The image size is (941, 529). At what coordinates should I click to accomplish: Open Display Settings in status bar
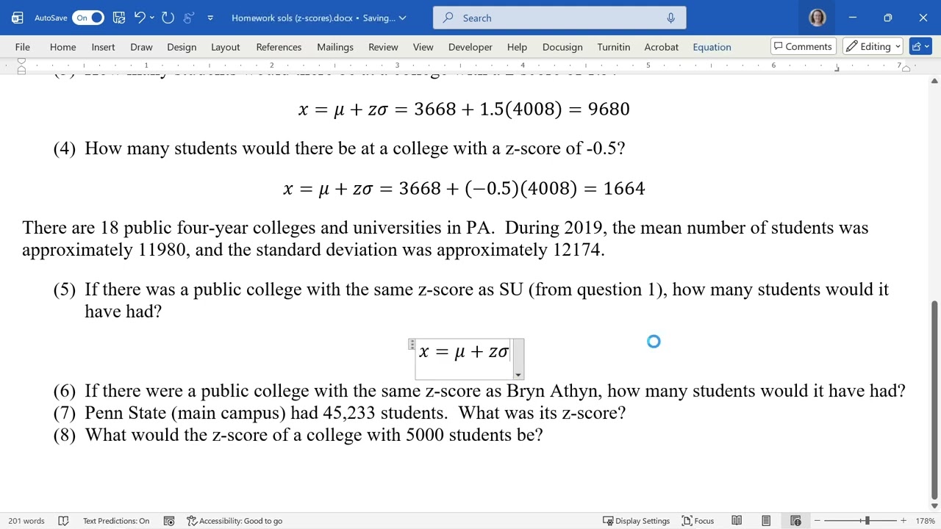click(x=636, y=521)
